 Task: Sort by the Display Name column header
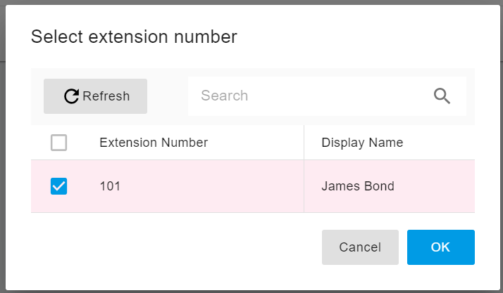click(362, 143)
